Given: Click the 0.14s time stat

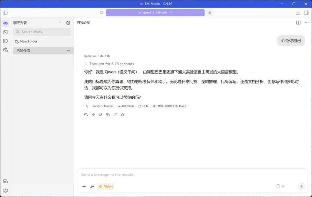Looking at the screenshot, I should pyautogui.click(x=144, y=106).
